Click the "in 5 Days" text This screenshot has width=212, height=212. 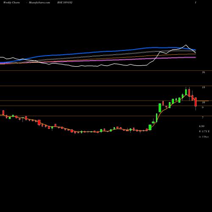coord(204,137)
